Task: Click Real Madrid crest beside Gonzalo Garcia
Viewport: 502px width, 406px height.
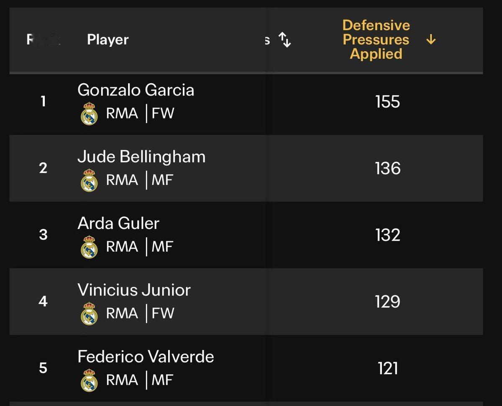Action: point(89,114)
